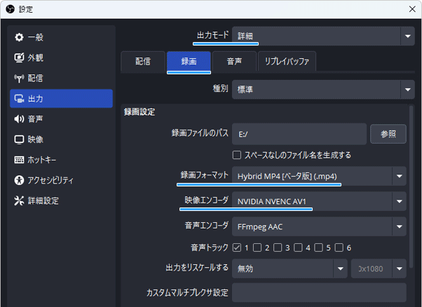Switch to the 音声 output tab
The image size is (422, 307).
[x=234, y=62]
